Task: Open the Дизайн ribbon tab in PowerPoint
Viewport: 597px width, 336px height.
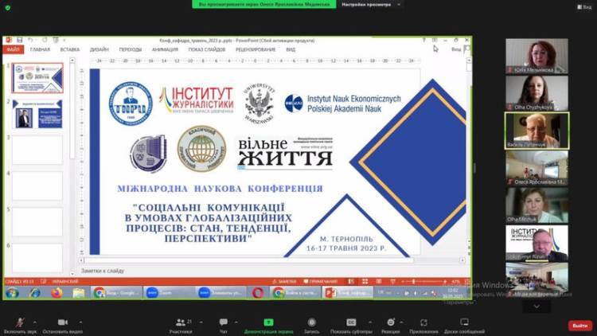Action: [99, 49]
